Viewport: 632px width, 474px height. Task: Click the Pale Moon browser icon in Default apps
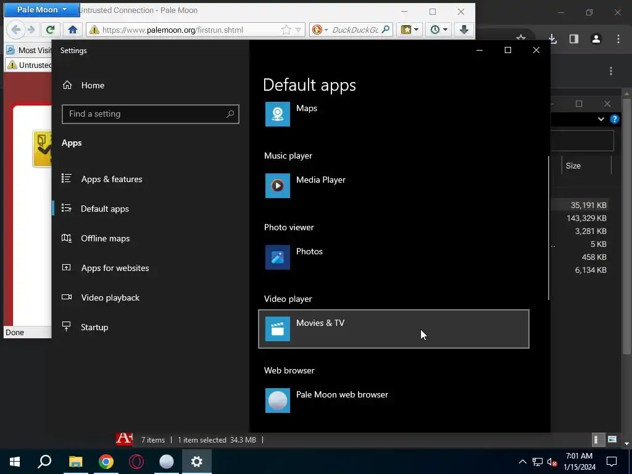277,400
